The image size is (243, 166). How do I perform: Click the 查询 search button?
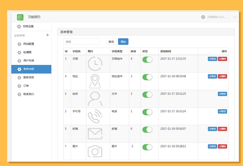tap(111, 42)
